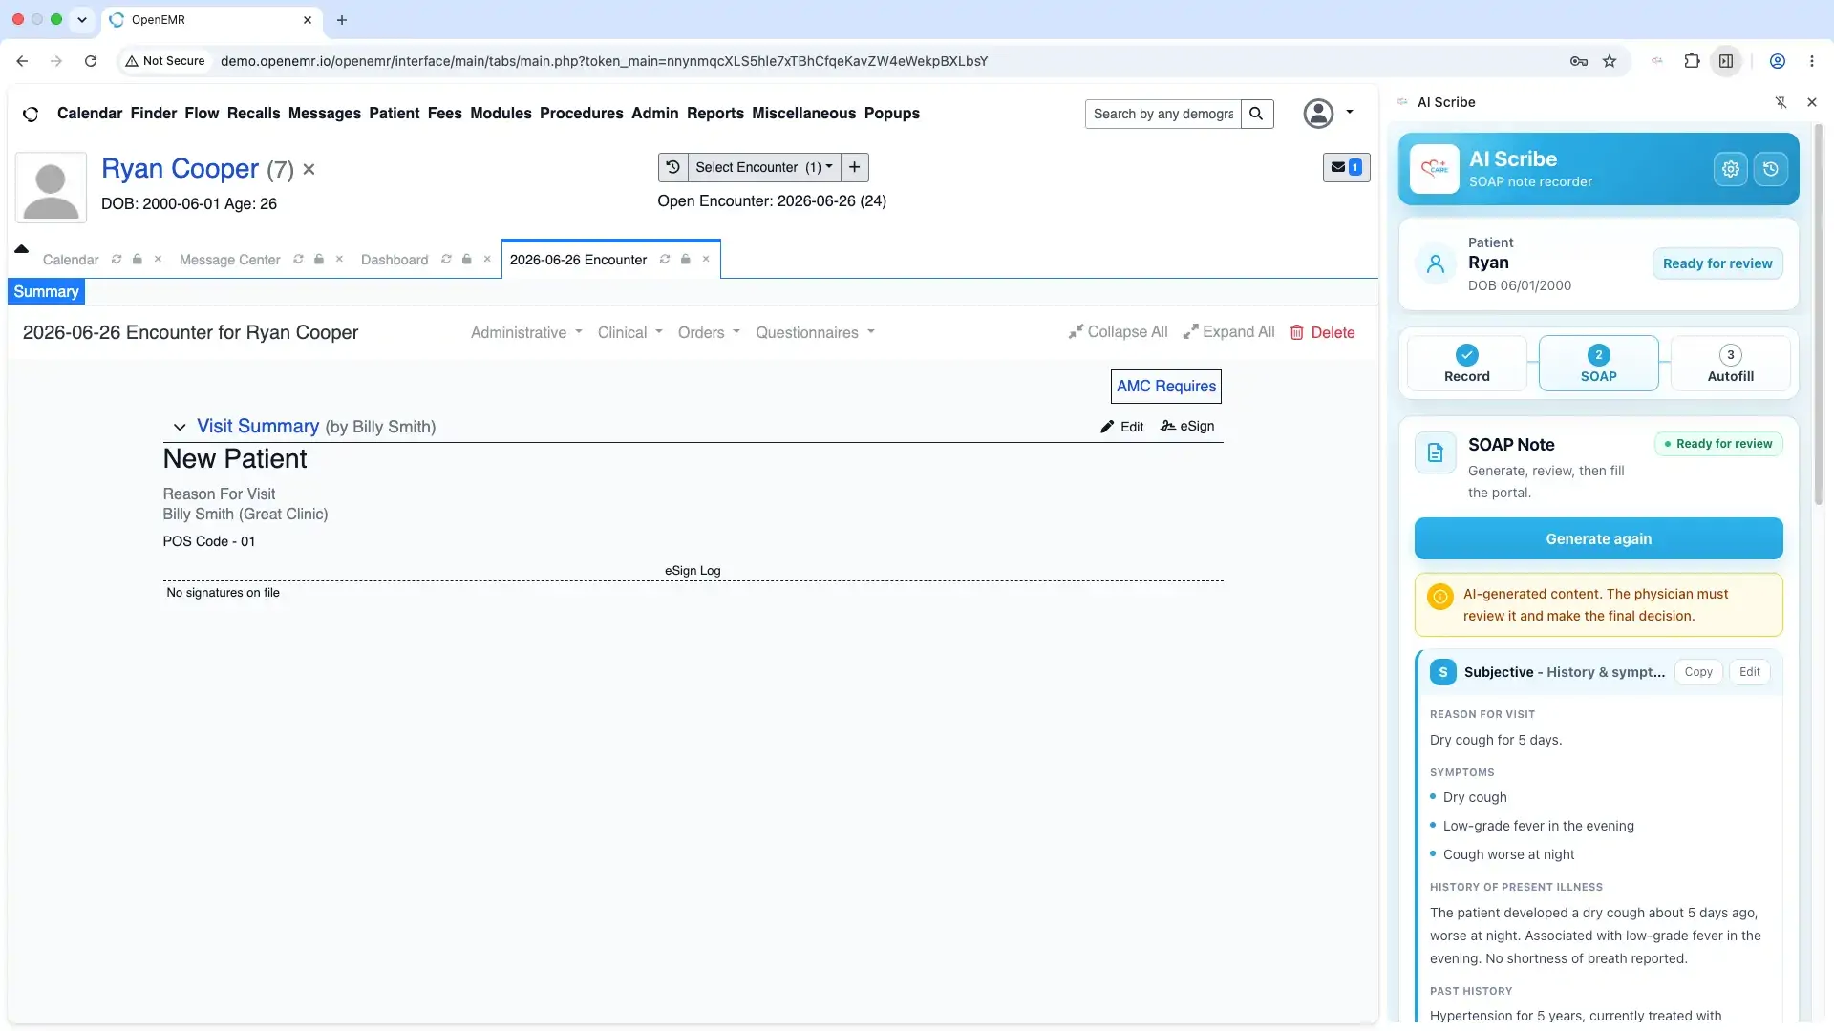The width and height of the screenshot is (1834, 1031).
Task: Click Generate again button
Action: 1598,538
